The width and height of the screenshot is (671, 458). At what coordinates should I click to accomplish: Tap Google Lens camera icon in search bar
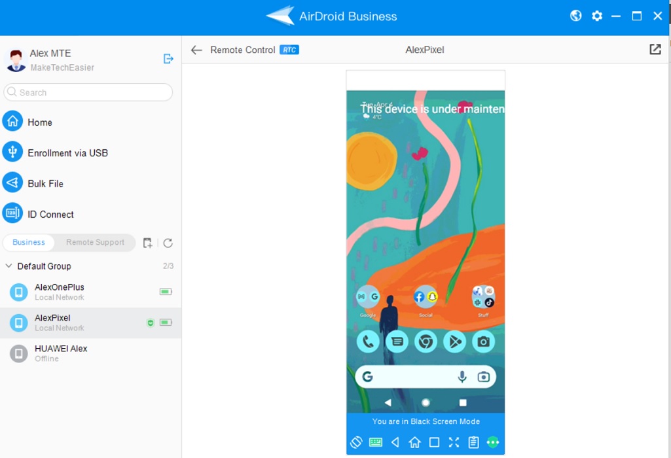click(x=484, y=377)
